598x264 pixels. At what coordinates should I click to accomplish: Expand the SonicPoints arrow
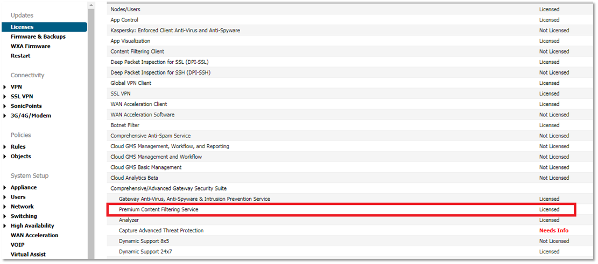pyautogui.click(x=4, y=106)
